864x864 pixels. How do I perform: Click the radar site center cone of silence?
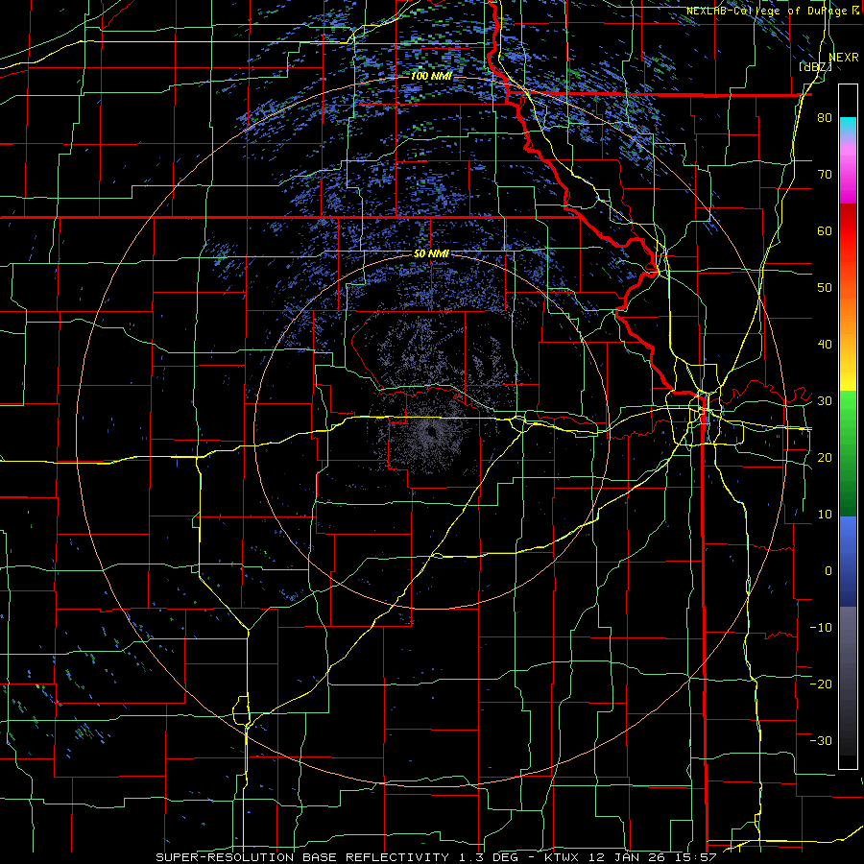tap(430, 434)
